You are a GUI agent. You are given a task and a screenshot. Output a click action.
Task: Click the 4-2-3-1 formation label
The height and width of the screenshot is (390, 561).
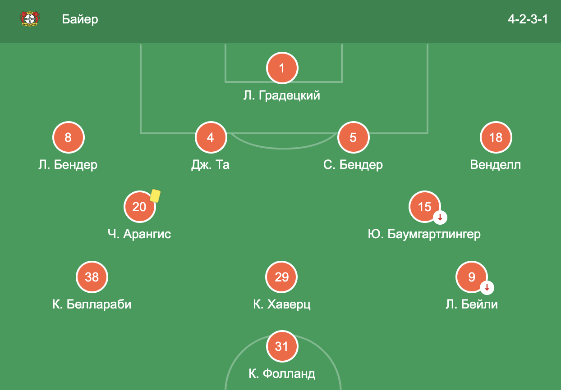[528, 19]
